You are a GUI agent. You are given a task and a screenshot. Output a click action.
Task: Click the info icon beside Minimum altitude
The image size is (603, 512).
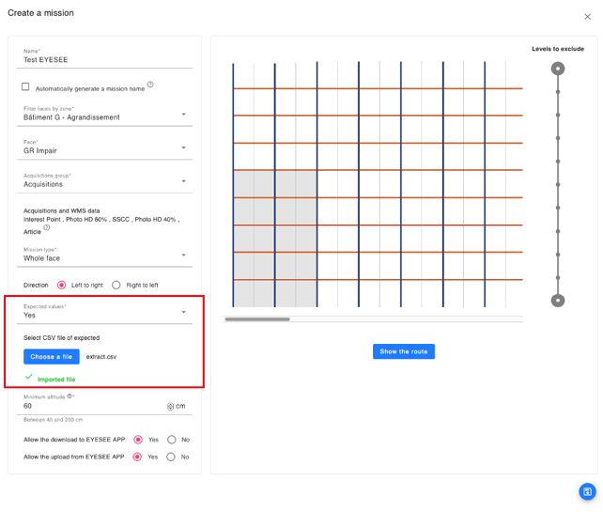point(70,396)
